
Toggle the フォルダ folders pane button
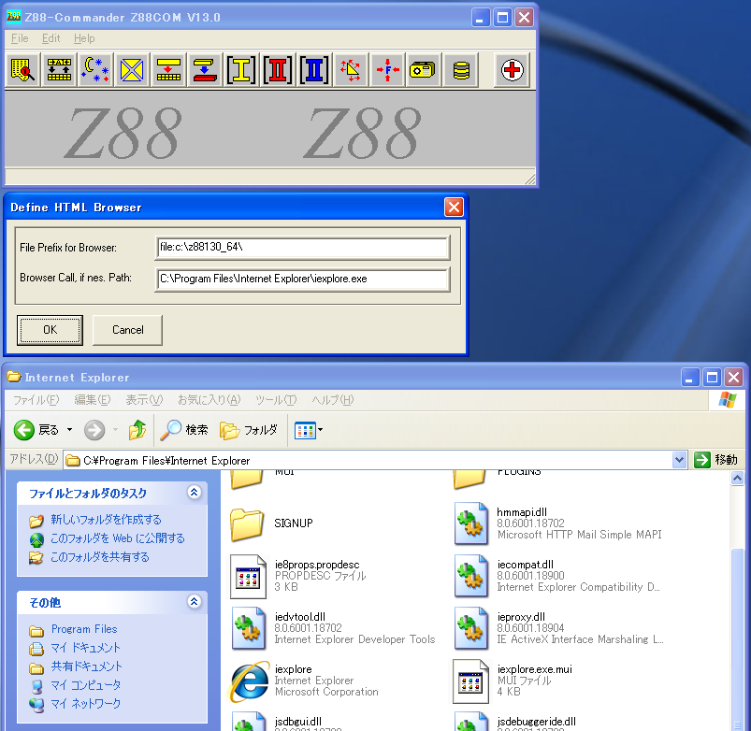click(249, 430)
